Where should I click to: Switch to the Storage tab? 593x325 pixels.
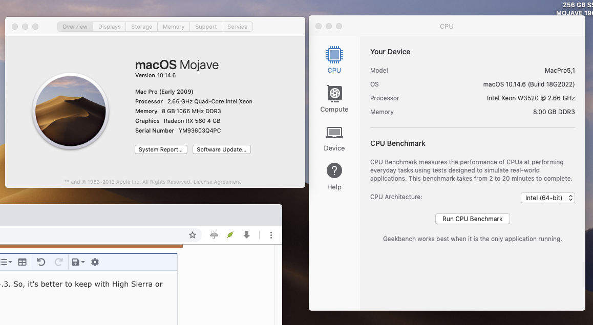pos(141,27)
